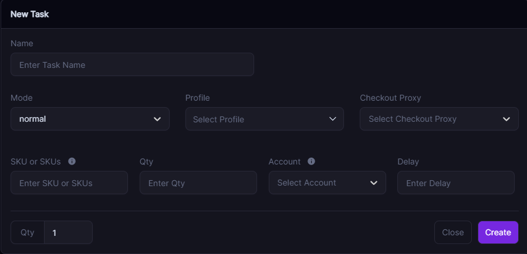Click the chevron arrow in the Account dropdown
The image size is (527, 254).
[374, 183]
